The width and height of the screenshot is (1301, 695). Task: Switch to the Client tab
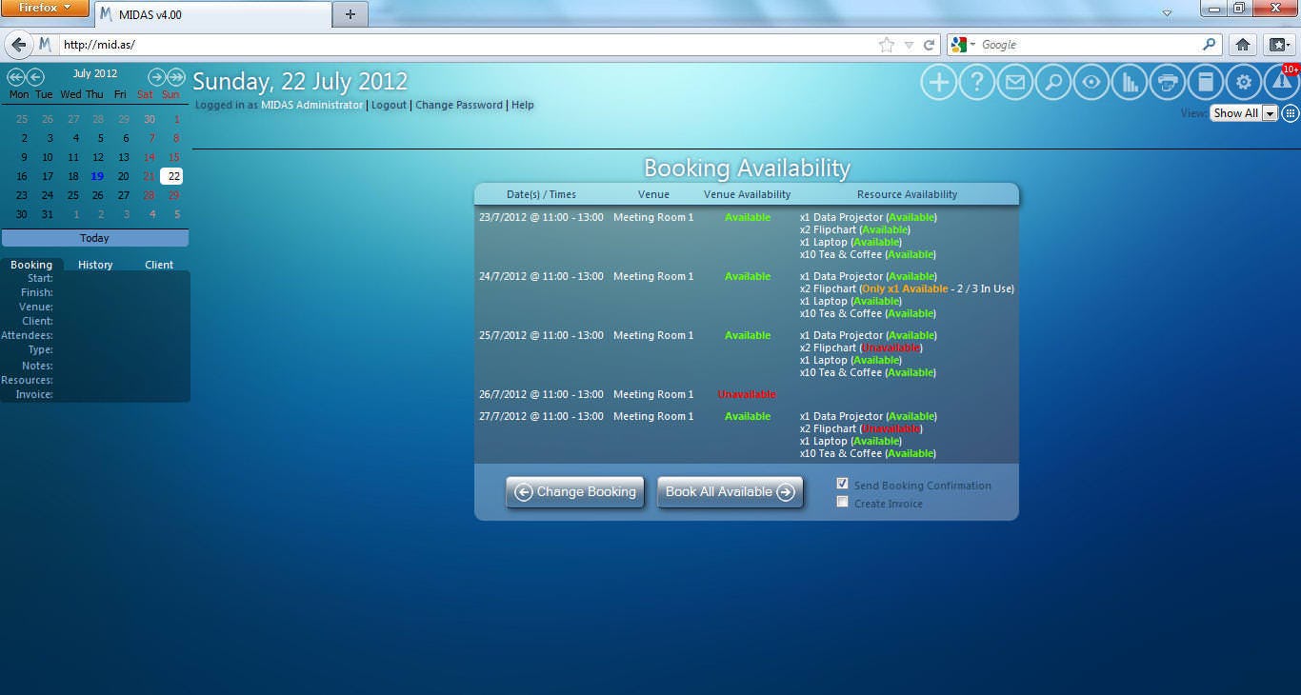point(158,264)
